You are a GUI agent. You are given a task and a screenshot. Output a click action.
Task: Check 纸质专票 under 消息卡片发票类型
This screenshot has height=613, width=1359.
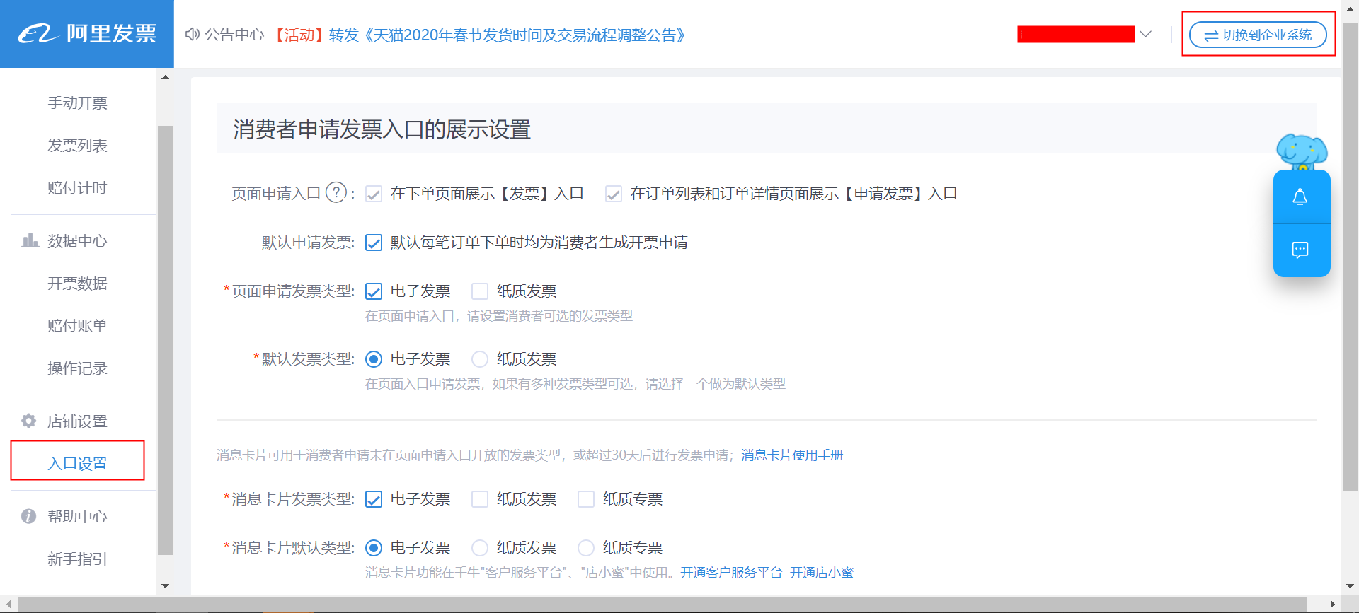pos(586,499)
